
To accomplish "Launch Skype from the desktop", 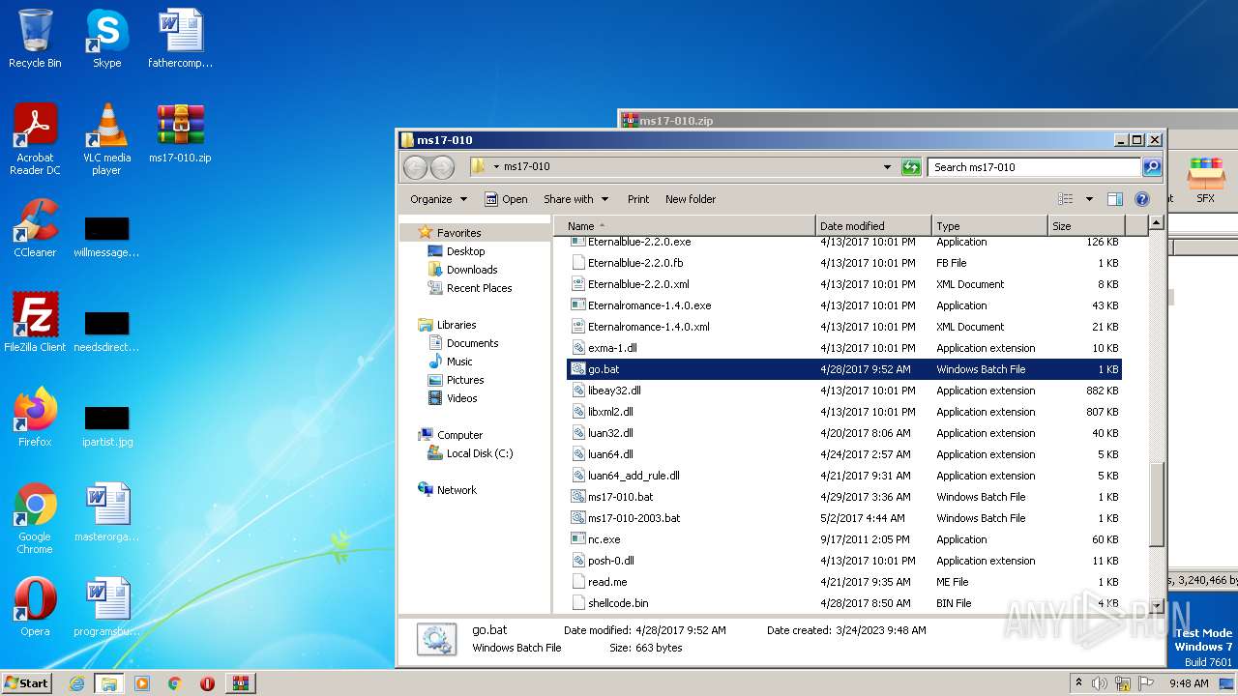I will (x=106, y=39).
